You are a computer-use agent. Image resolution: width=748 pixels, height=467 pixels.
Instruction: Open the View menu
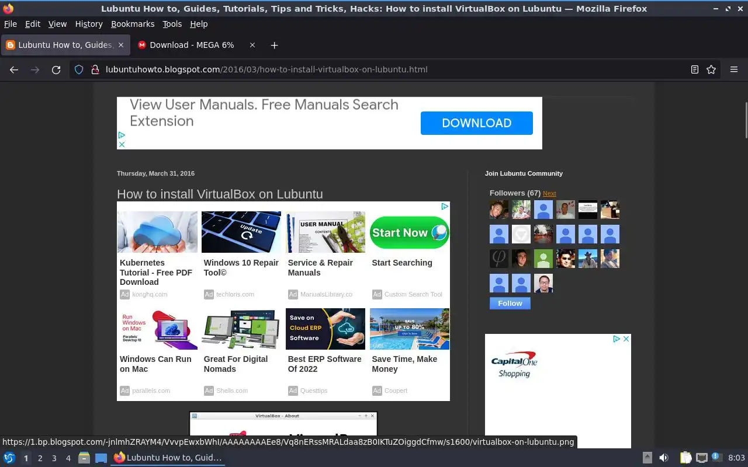57,24
